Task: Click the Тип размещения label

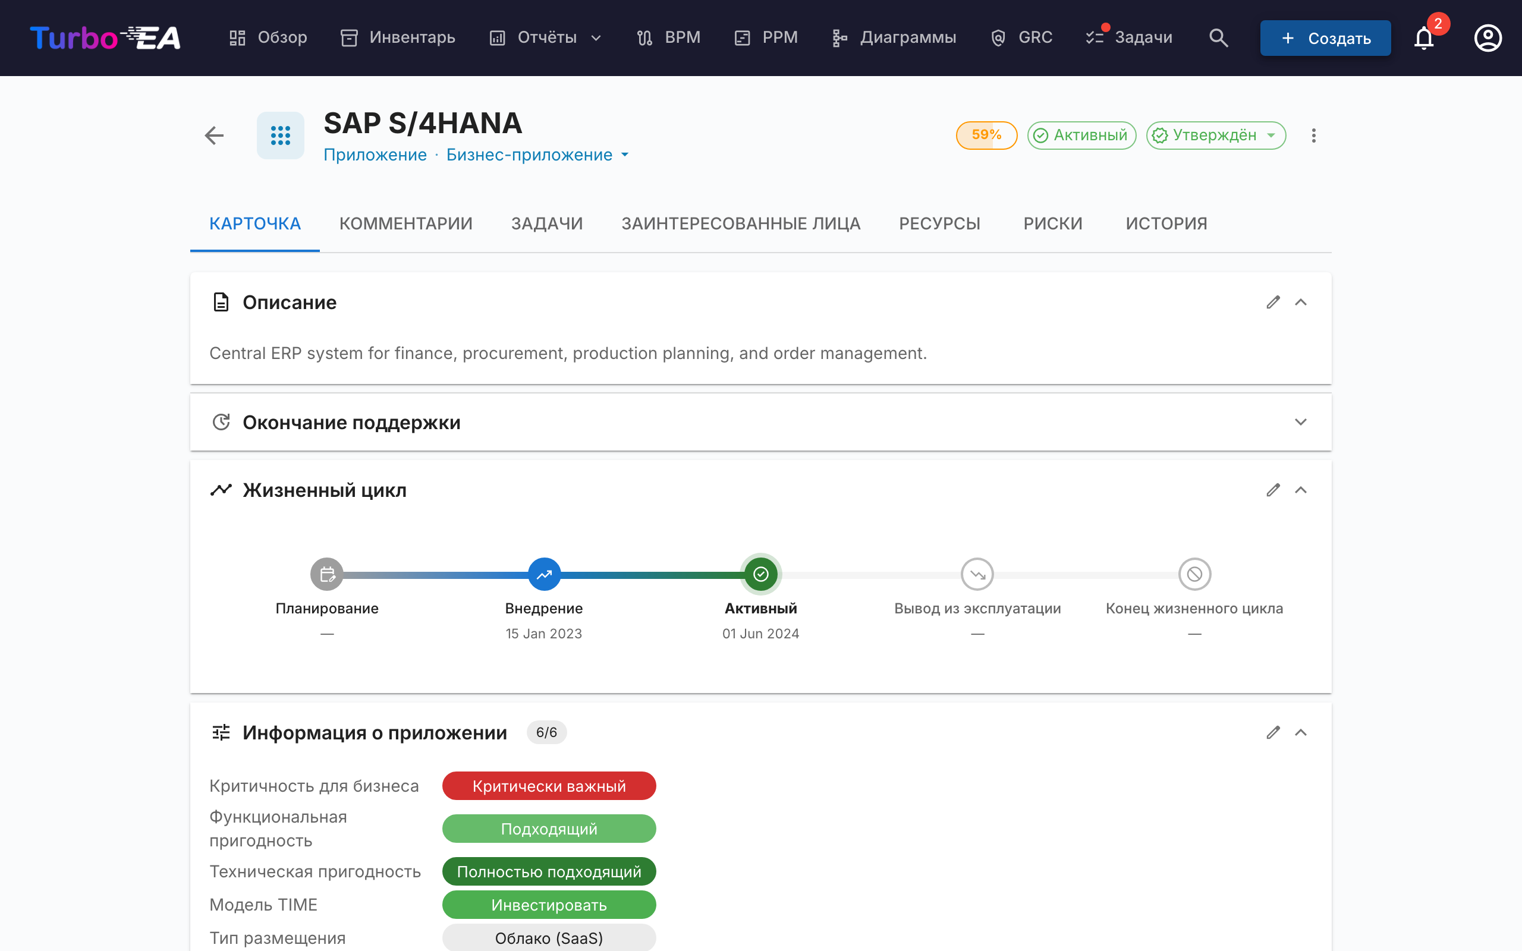Action: tap(278, 939)
